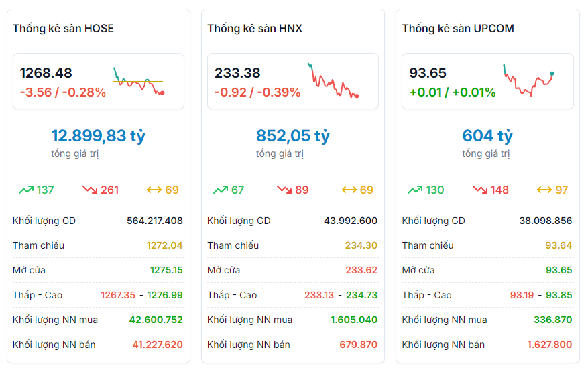
Task: Open the HNX index mini chart
Action: (333, 82)
